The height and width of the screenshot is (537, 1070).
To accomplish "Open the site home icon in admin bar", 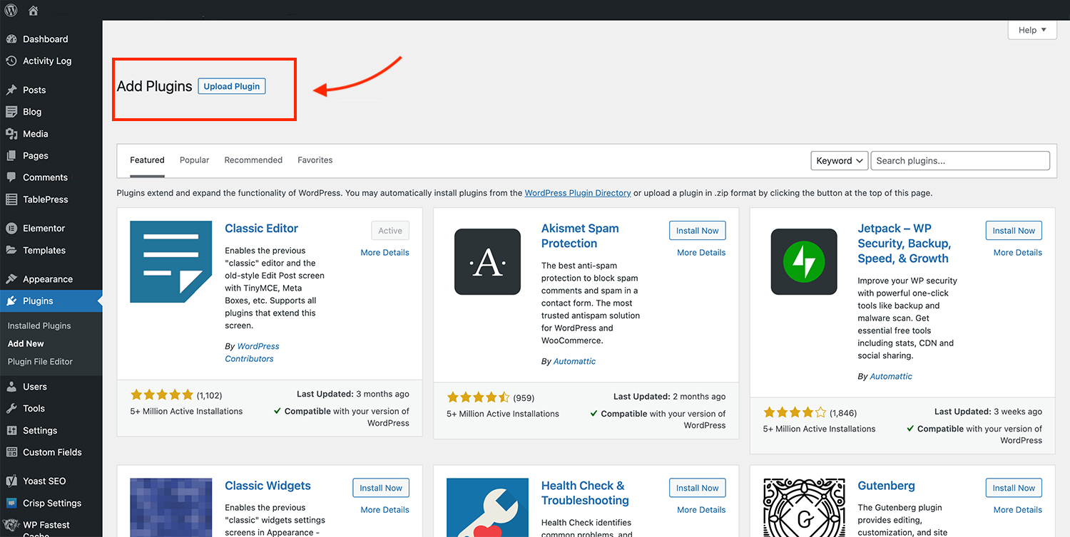I will point(34,11).
